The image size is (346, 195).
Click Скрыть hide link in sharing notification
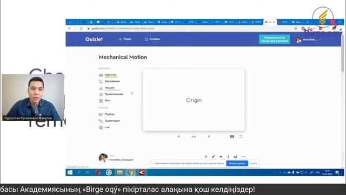click(254, 164)
